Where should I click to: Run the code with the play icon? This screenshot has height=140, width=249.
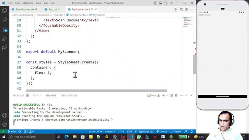coord(176,9)
